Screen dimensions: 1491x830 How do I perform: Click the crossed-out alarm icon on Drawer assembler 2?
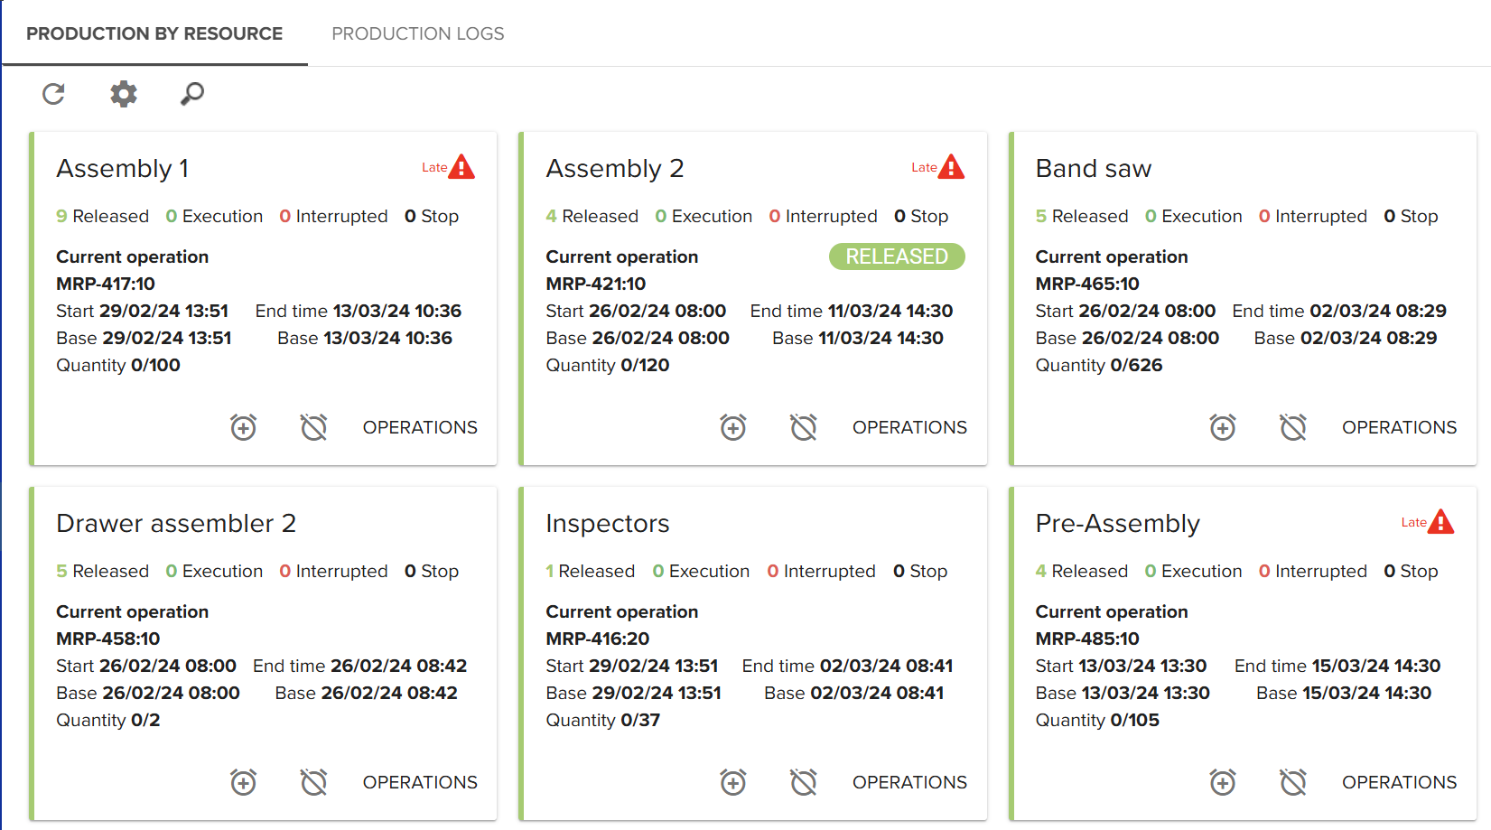click(313, 782)
